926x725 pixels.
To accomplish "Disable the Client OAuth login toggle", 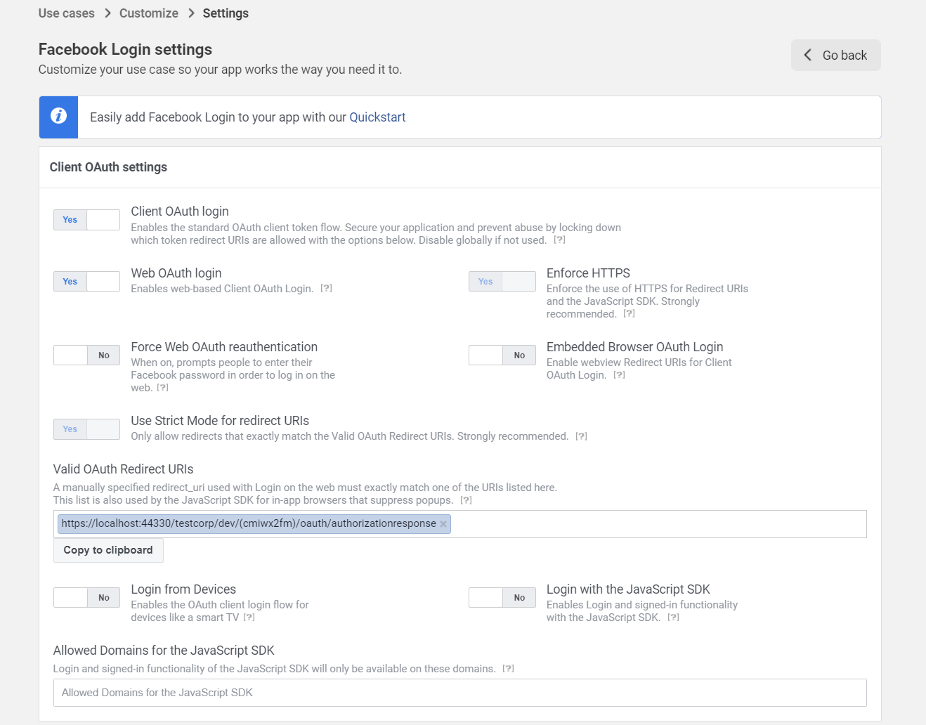I will (103, 219).
